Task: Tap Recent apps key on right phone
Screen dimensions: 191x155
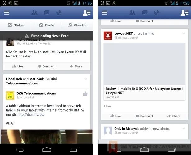Action: 172,149
